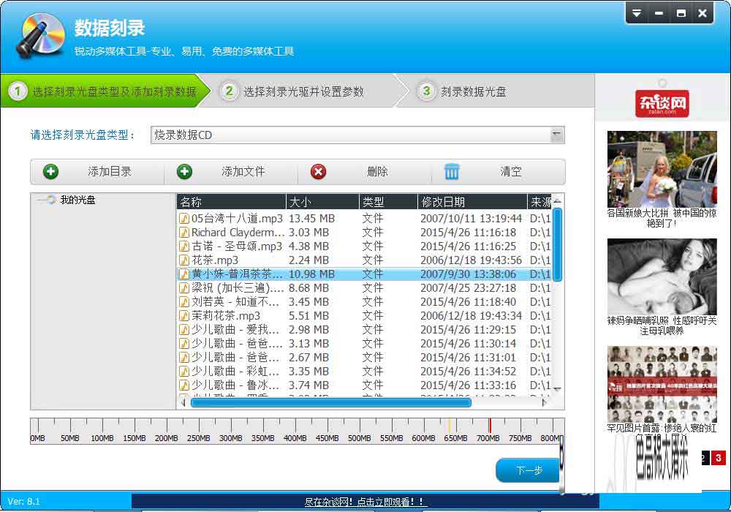Click the Add File green plus icon

tap(185, 172)
